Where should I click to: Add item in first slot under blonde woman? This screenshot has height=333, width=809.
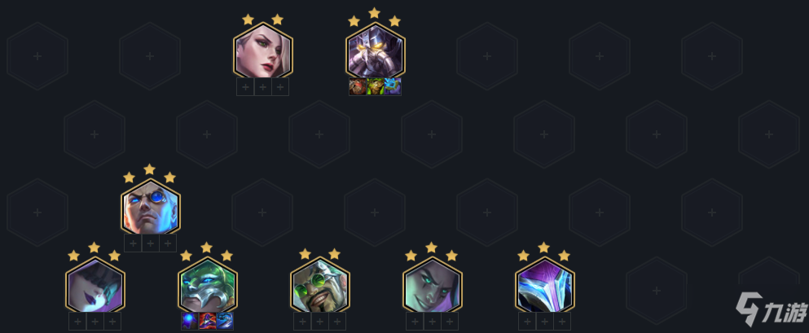coord(245,87)
